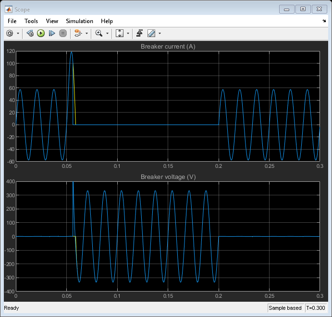Select the Zoom magnifier tool
This screenshot has width=332, height=317.
click(x=99, y=33)
